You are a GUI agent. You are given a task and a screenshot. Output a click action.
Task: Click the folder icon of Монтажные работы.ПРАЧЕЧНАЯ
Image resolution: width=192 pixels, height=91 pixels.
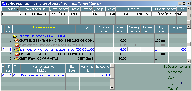click(15, 36)
